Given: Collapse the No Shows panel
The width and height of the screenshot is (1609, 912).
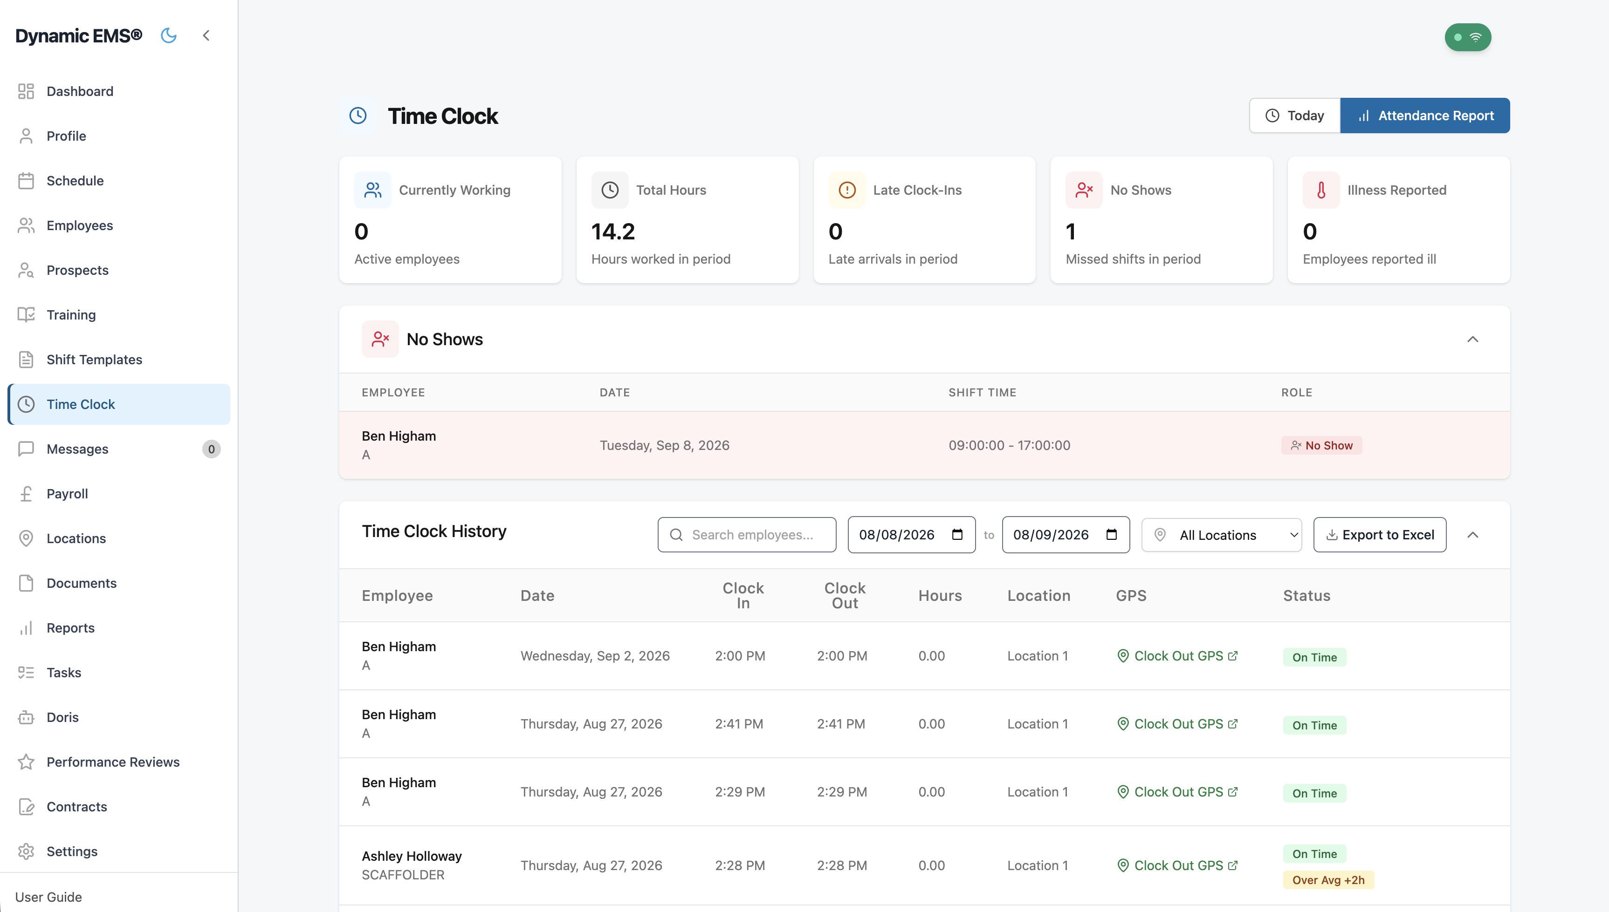Looking at the screenshot, I should tap(1472, 340).
